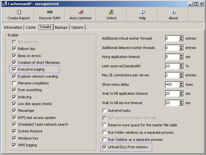The image size is (206, 155).
Task: Close the CachemanXP window
Action: click(x=201, y=4)
